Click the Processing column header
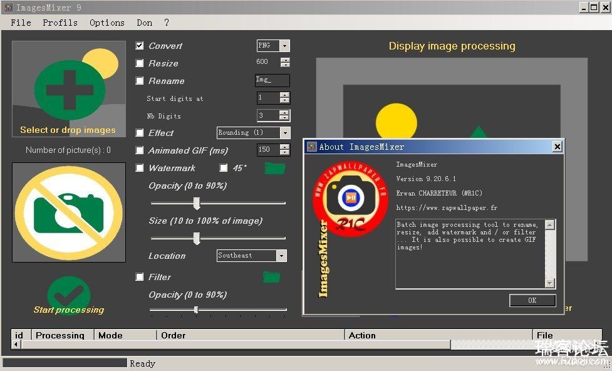This screenshot has width=612, height=371. 61,335
